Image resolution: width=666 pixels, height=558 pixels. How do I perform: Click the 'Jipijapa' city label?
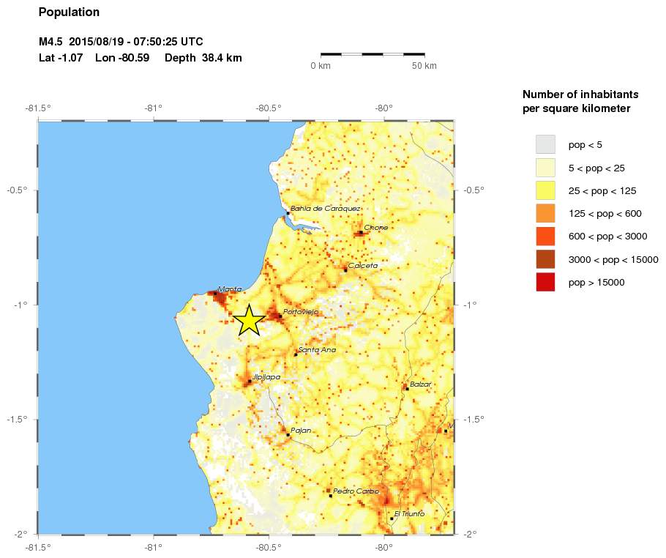tap(266, 377)
